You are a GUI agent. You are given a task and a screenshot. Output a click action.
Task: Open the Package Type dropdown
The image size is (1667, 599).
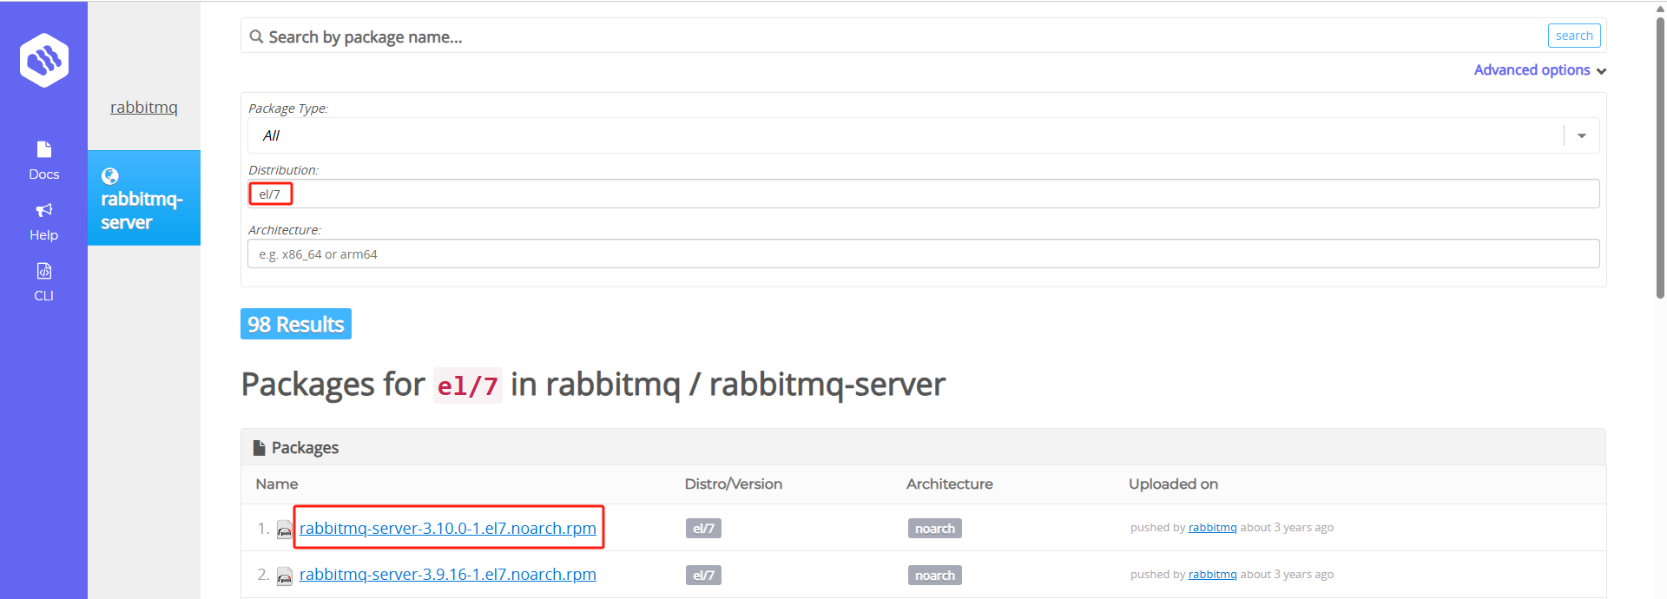click(x=924, y=135)
